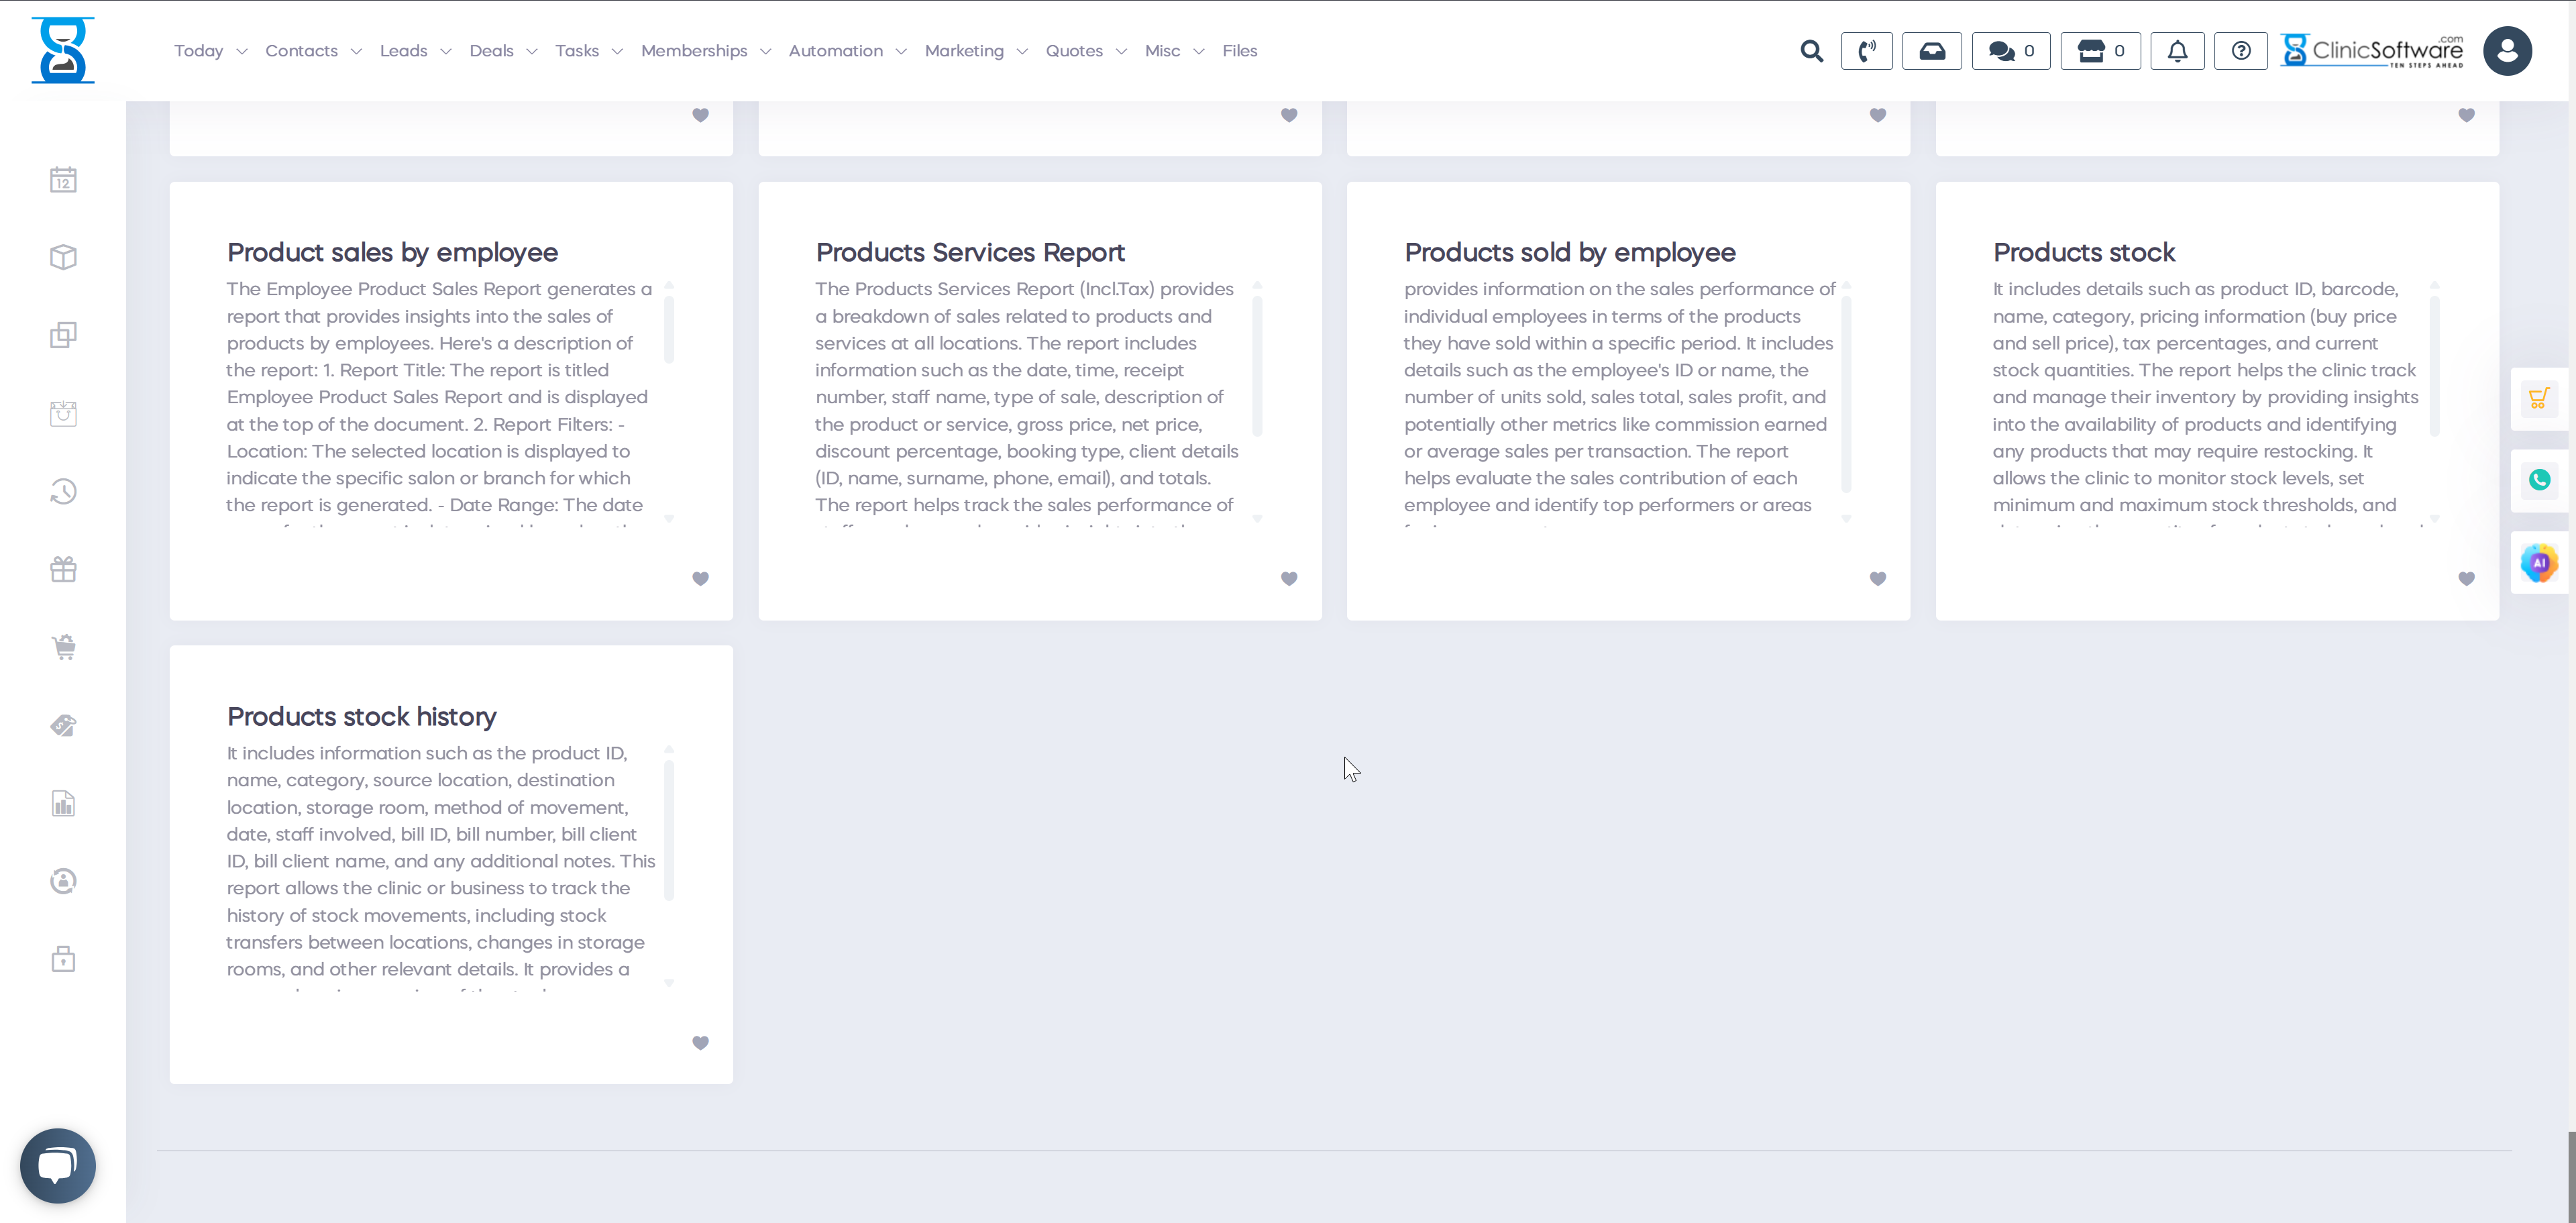Open the bar chart reports sidebar icon

pos(63,803)
